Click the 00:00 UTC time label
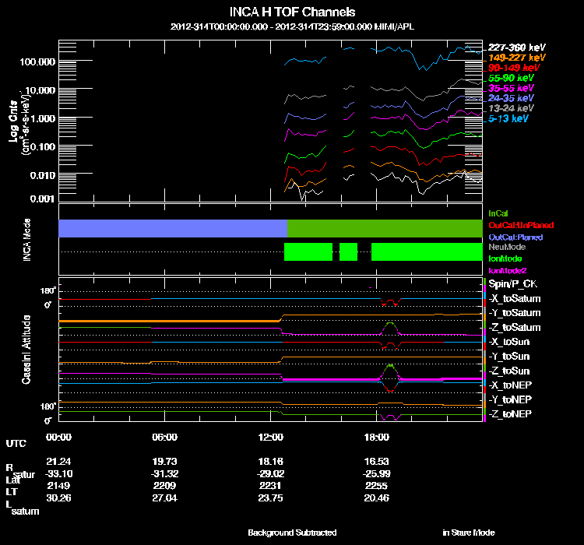The width and height of the screenshot is (584, 545). tap(58, 437)
